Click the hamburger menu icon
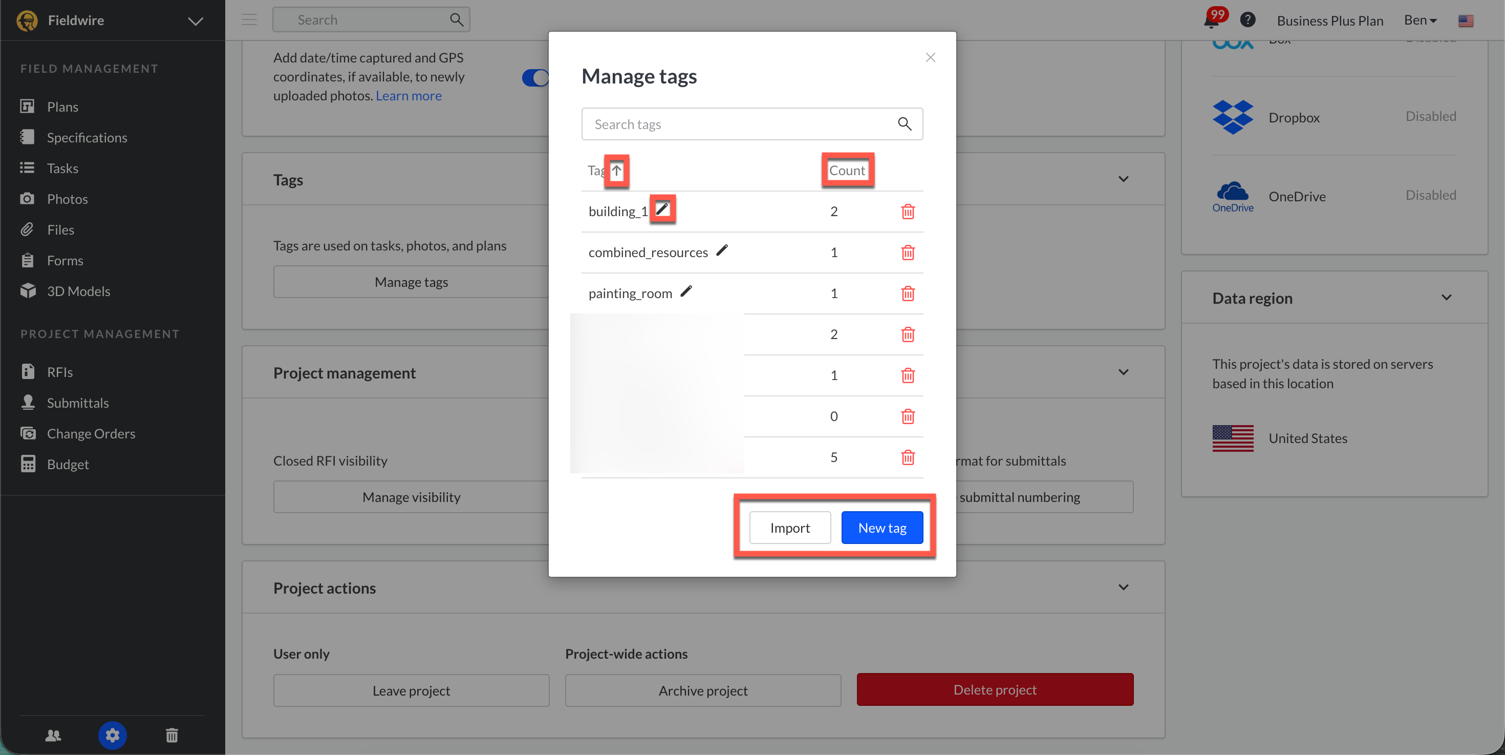 (x=249, y=20)
